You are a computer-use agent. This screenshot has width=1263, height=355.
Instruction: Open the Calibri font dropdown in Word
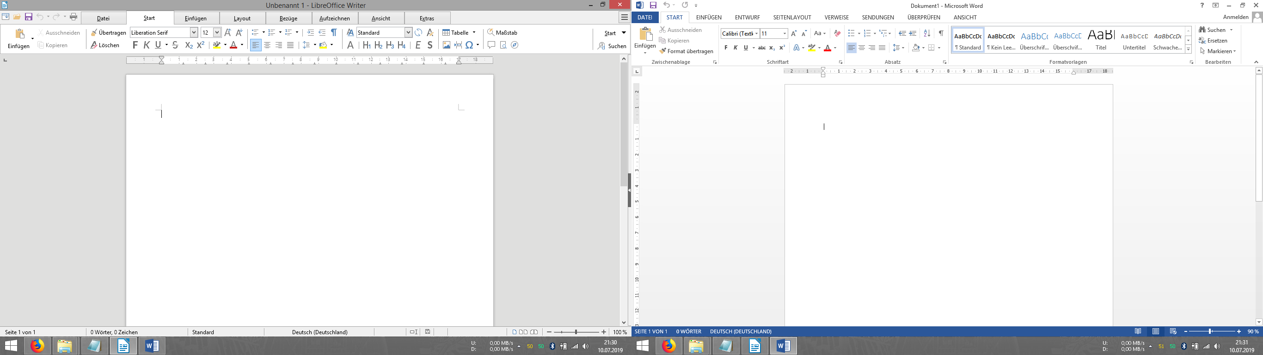tap(756, 33)
